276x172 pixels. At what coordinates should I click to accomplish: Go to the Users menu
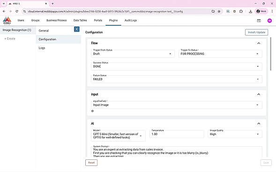[21, 21]
